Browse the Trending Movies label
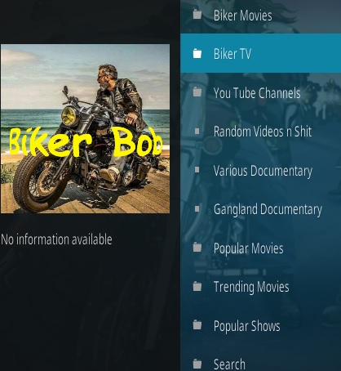341x371 pixels. 251,287
